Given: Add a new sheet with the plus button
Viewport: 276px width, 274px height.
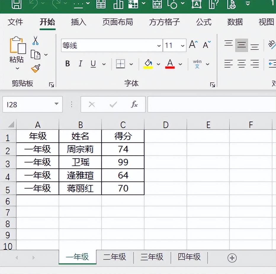Looking at the screenshot, I should point(232,258).
